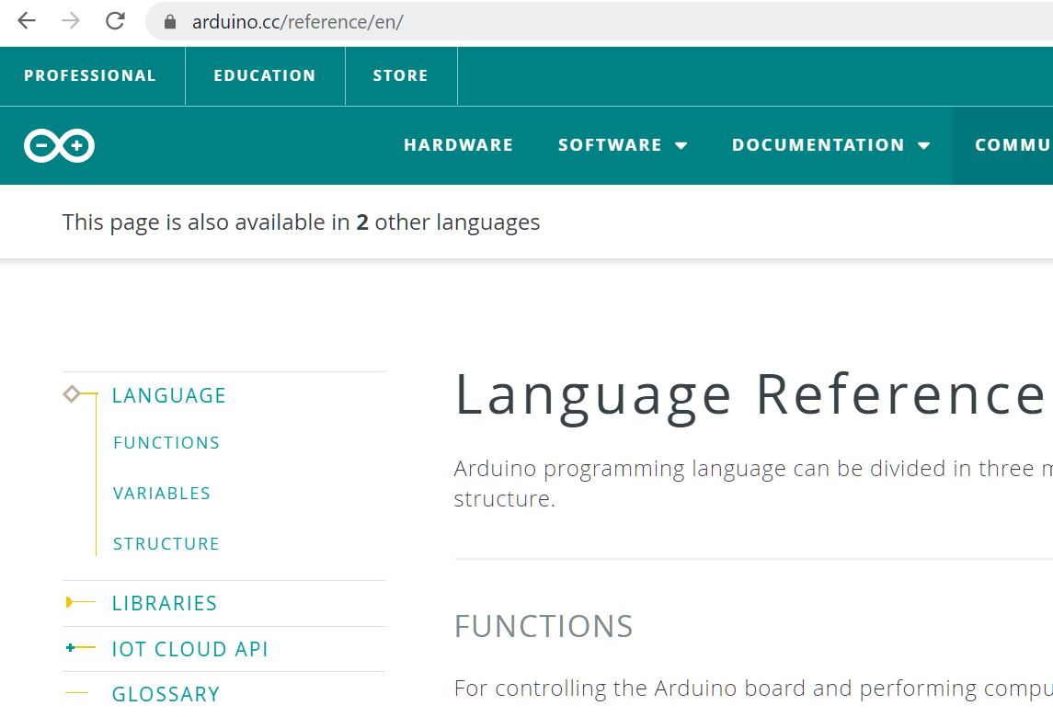Click the padlock site security icon

tap(169, 22)
